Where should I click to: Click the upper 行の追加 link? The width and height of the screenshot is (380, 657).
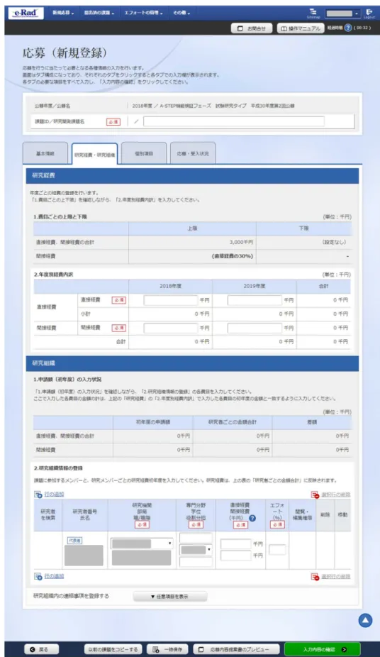(x=54, y=495)
